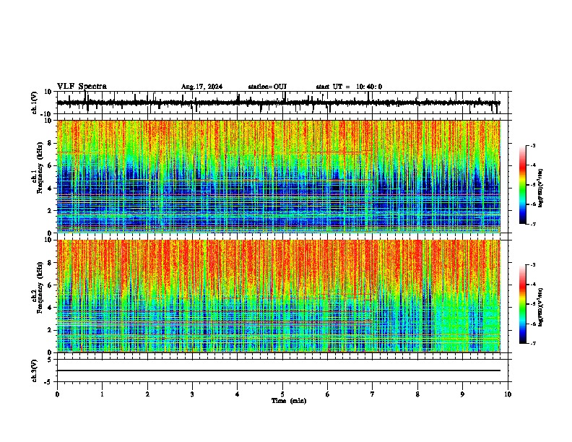Viewport: 572px width, 442px height.
Task: Click the "3" tick label on Time axis
Action: pyautogui.click(x=192, y=394)
